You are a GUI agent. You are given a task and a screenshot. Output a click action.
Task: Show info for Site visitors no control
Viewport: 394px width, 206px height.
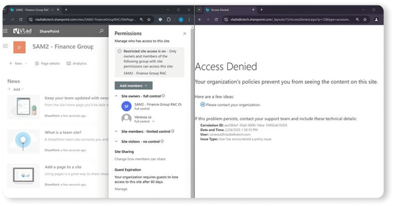pos(162,141)
